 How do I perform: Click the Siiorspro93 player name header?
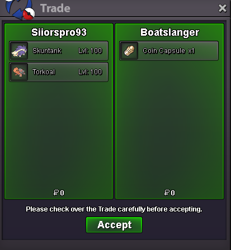tap(59, 32)
